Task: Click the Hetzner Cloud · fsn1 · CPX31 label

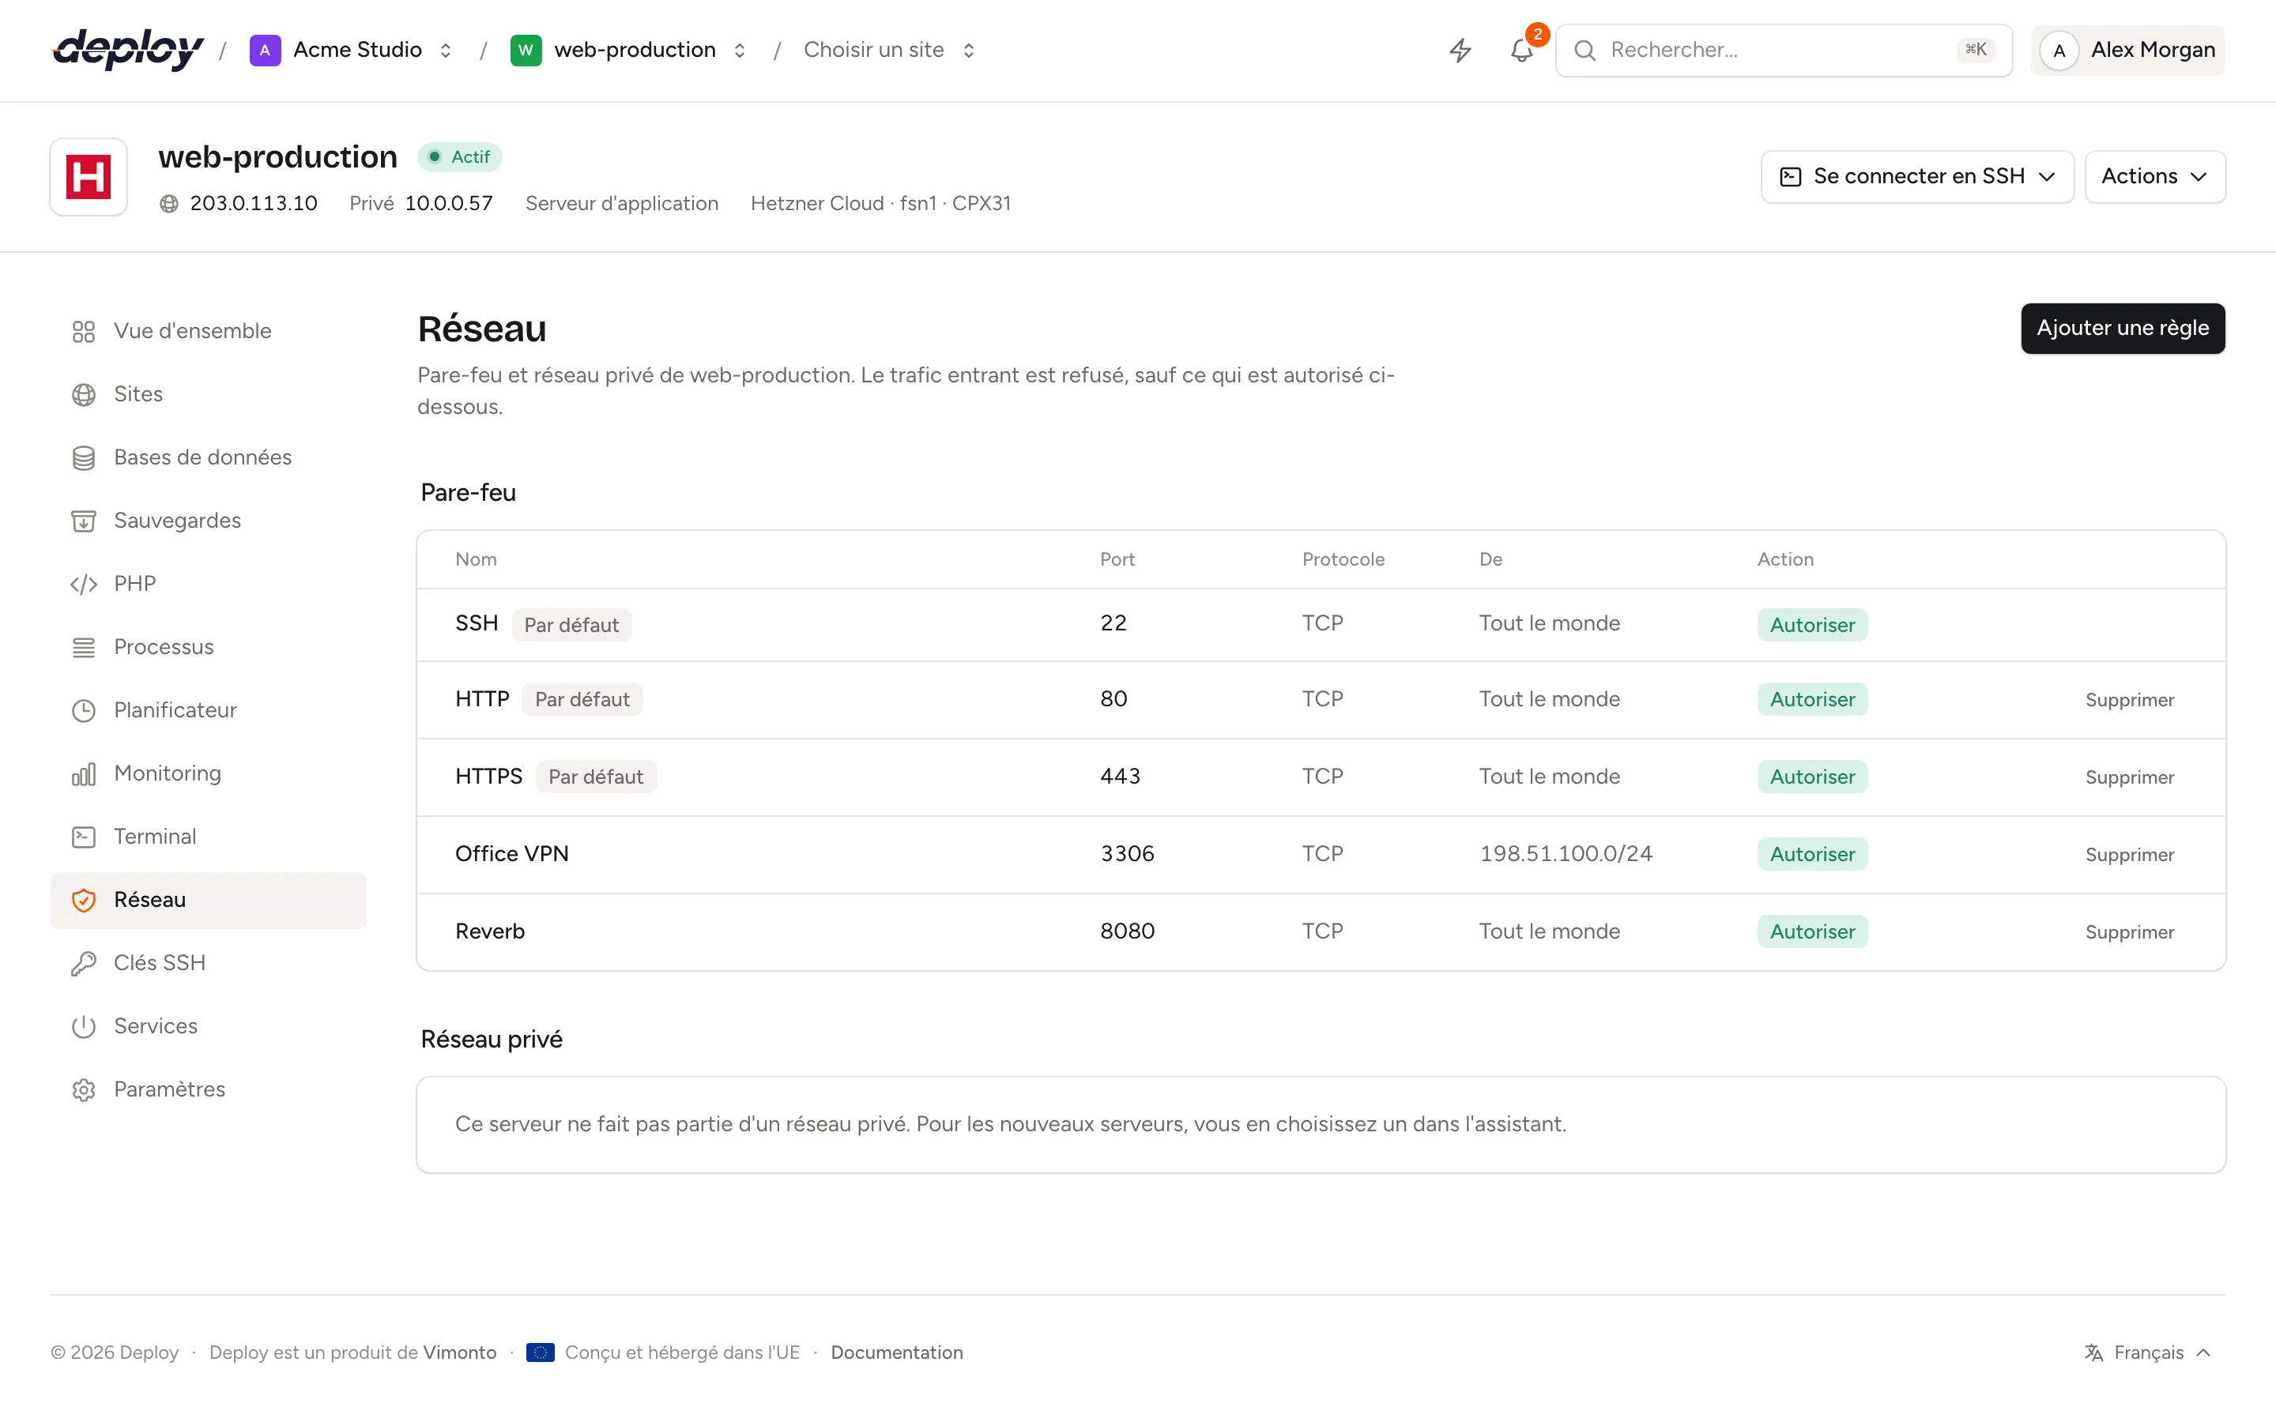Action: 880,203
